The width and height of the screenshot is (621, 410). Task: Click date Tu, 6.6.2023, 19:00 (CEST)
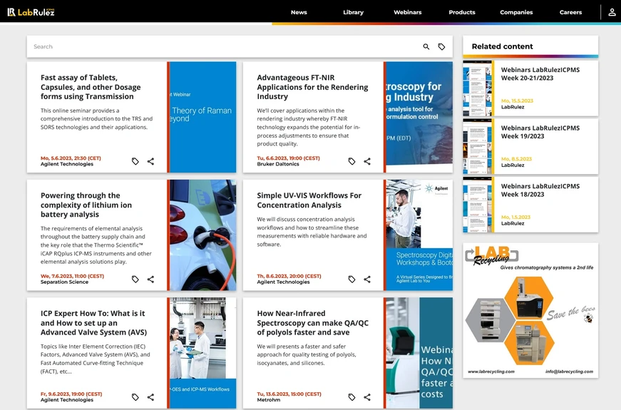(x=288, y=158)
